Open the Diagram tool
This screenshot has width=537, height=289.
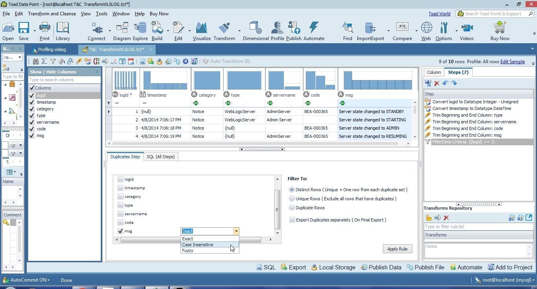(x=122, y=31)
